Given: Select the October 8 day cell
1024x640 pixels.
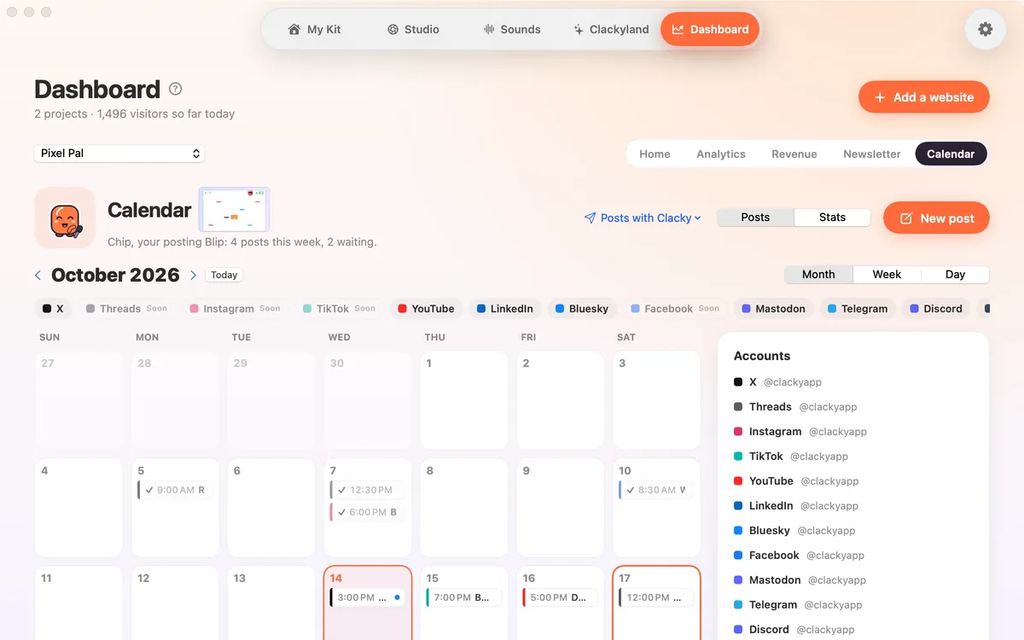Looking at the screenshot, I should coord(464,508).
